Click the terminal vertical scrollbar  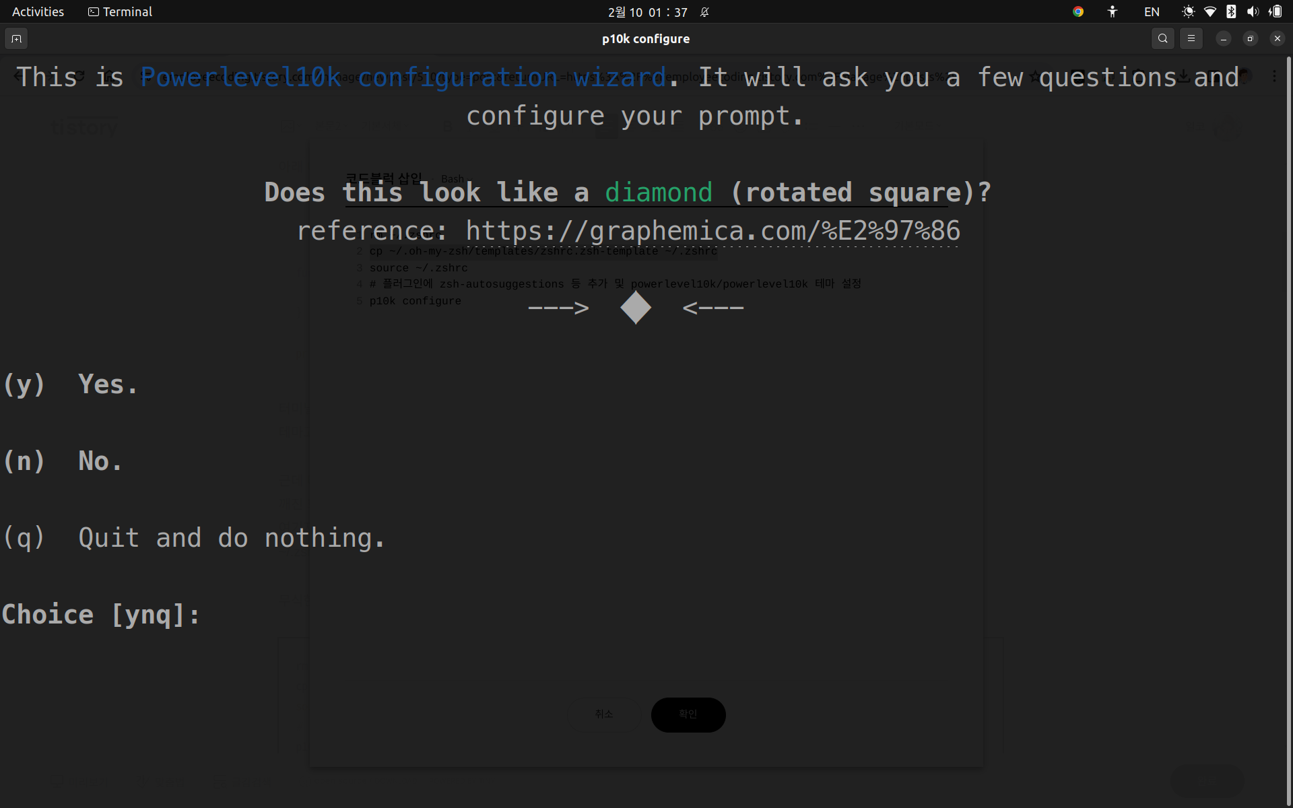pos(1288,431)
